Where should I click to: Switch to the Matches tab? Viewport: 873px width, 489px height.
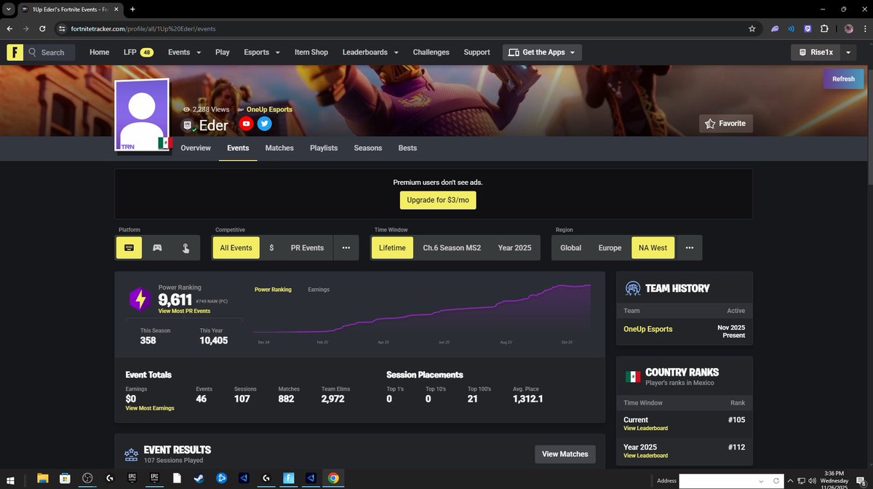(x=279, y=148)
